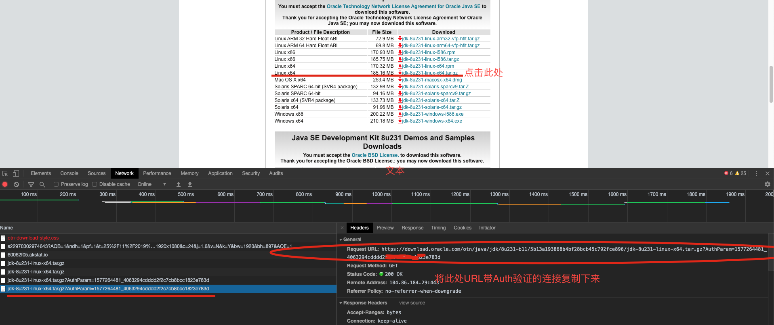Show the Timing detail tab

(438, 228)
